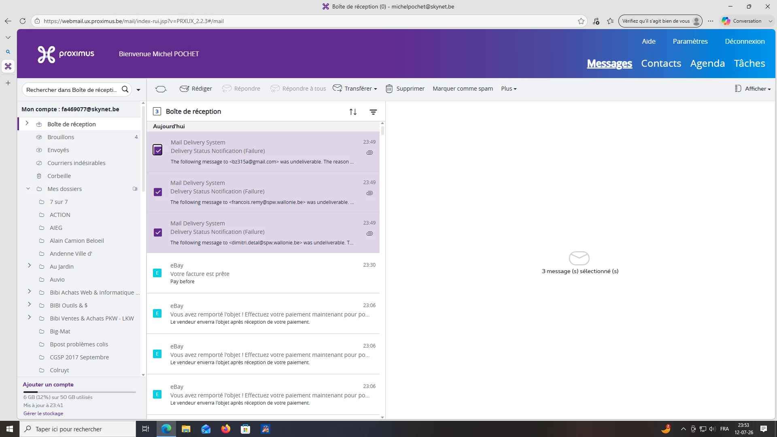Open the message filter icon

click(373, 112)
